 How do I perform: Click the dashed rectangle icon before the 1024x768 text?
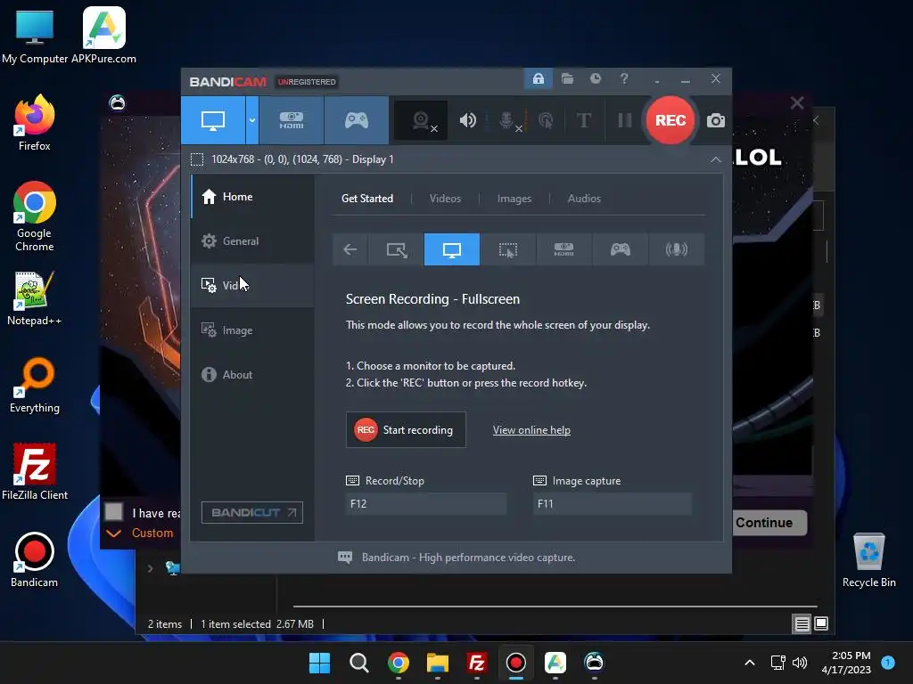[x=197, y=159]
